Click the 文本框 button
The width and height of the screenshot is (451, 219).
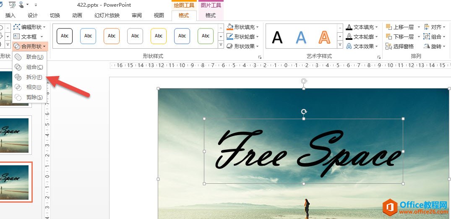(28, 36)
